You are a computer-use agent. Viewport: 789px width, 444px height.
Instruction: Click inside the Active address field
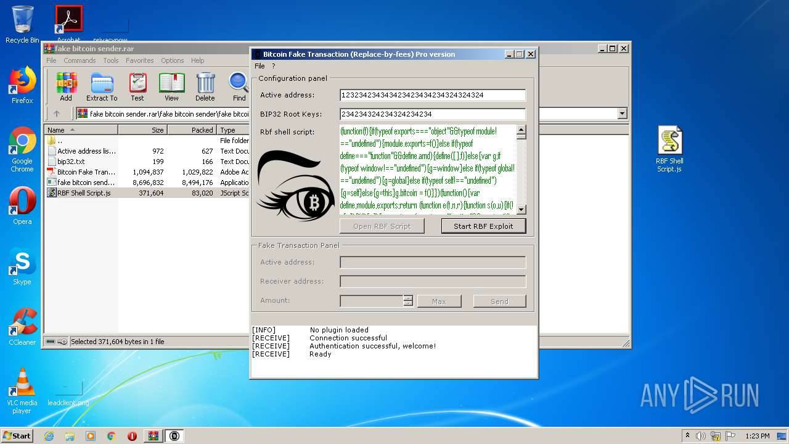(x=432, y=95)
